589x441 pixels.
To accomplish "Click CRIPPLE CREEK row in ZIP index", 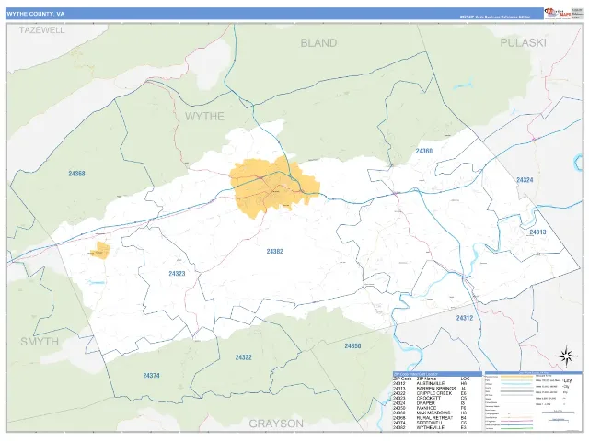I will click(431, 393).
